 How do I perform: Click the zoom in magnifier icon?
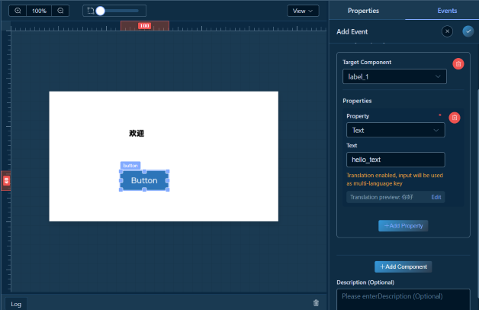tap(18, 11)
